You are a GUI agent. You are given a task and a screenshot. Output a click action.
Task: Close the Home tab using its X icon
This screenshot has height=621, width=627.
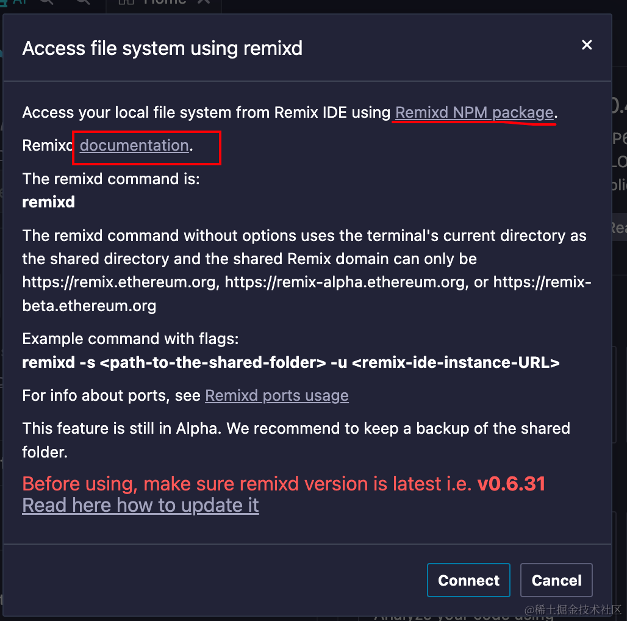pyautogui.click(x=204, y=2)
